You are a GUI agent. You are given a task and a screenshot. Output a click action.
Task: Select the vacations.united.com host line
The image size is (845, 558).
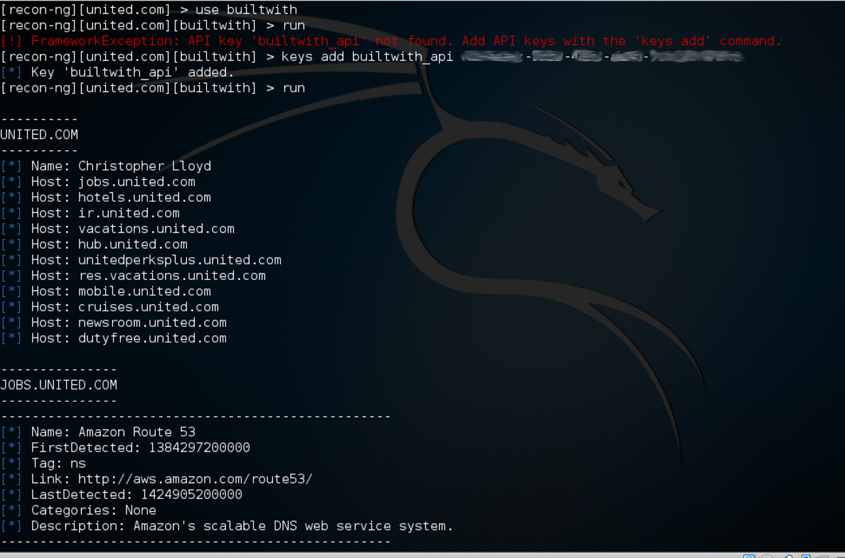(117, 229)
